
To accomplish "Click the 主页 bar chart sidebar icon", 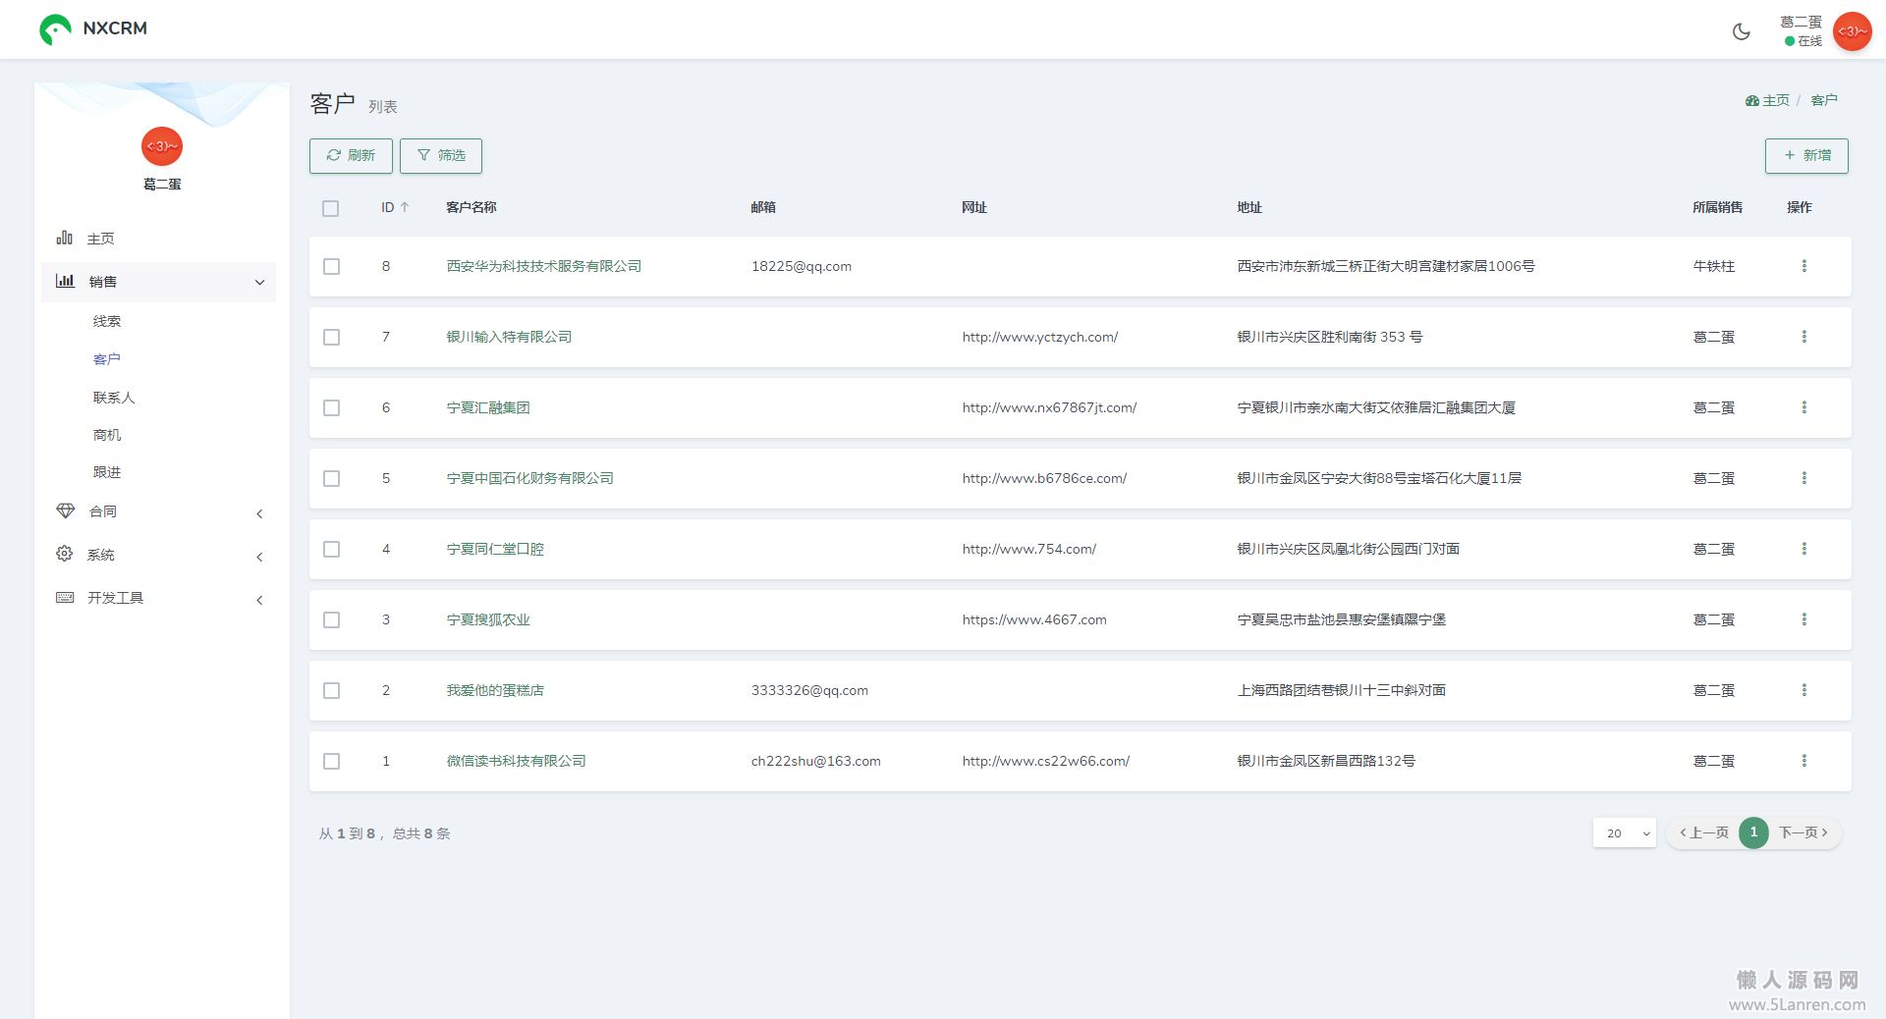I will pyautogui.click(x=65, y=239).
